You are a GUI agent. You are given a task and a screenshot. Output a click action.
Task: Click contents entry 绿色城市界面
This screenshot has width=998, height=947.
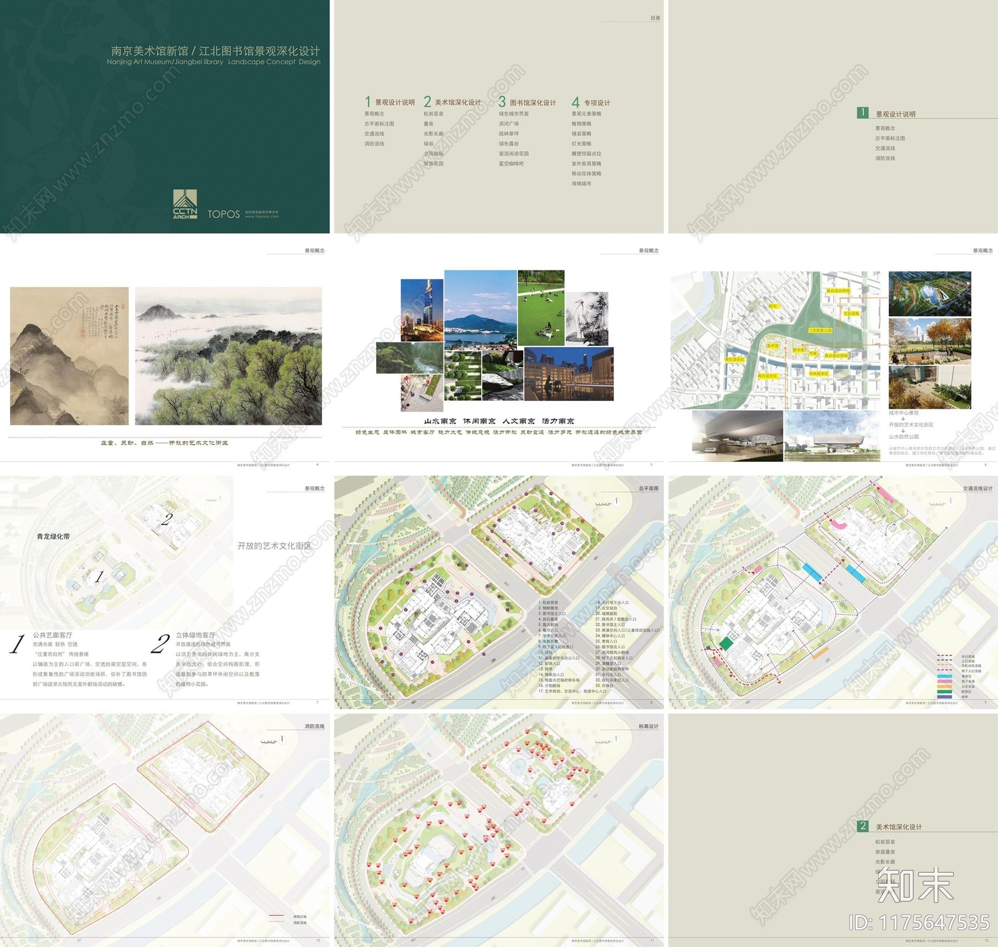coord(513,114)
